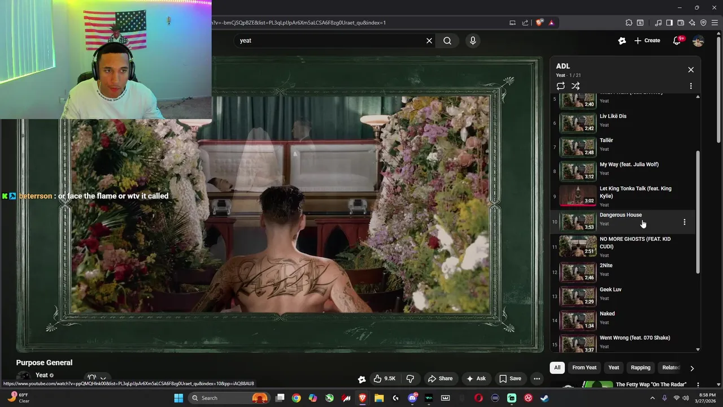The width and height of the screenshot is (723, 407).
Task: Open File Explorer from the taskbar
Action: coord(379,398)
